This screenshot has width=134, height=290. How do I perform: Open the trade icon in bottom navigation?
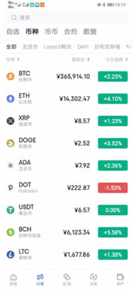(x=93, y=277)
